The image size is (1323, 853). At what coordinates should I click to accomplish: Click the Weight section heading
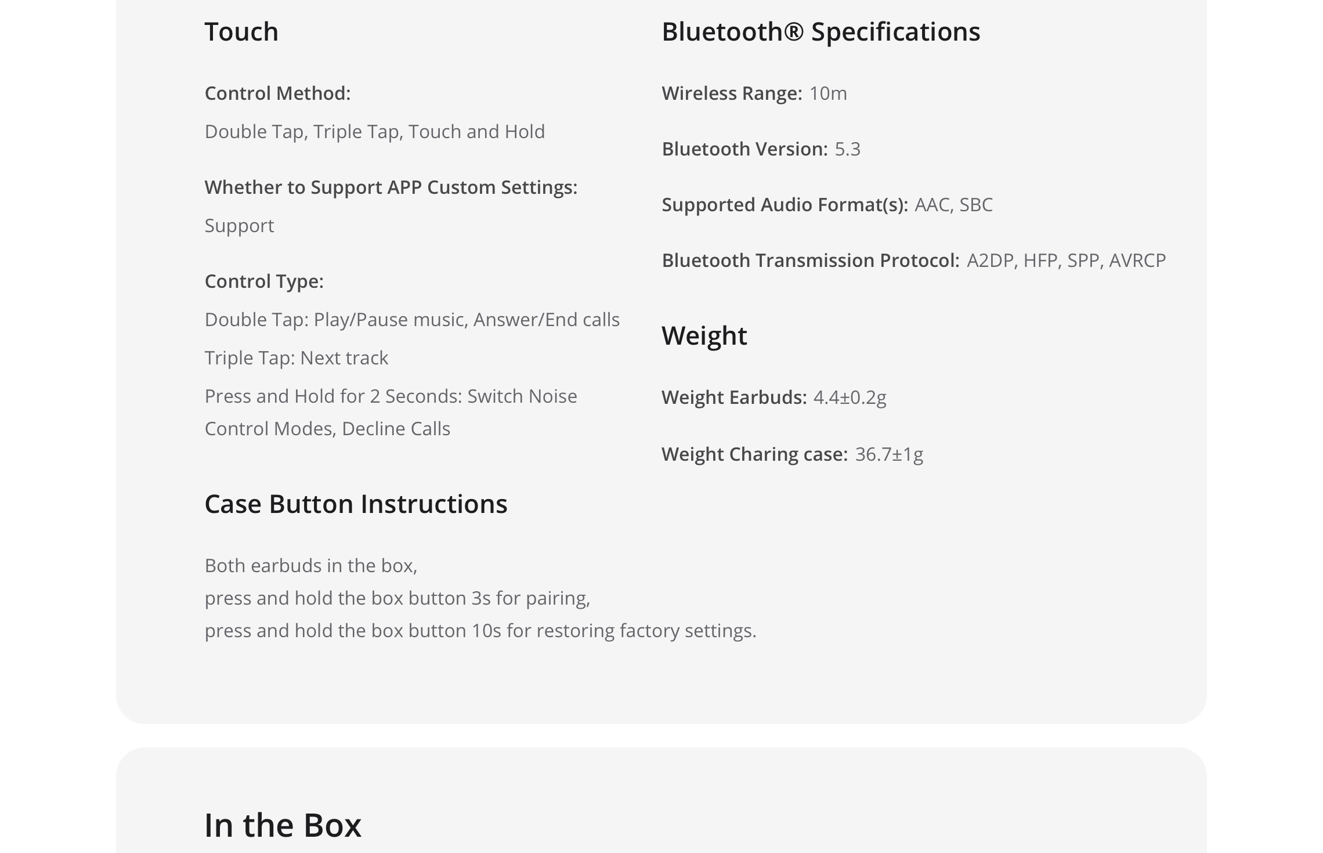704,336
